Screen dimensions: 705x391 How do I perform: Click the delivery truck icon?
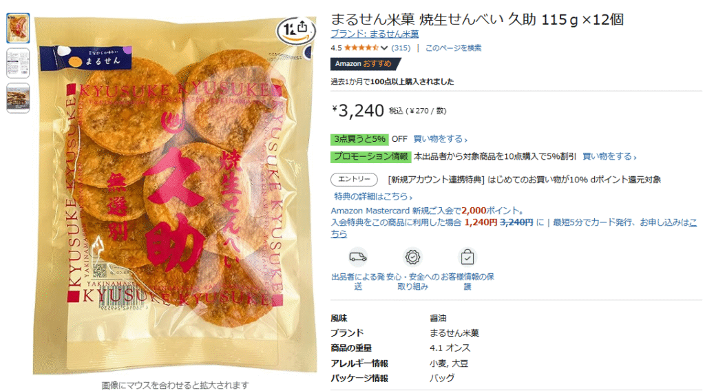point(358,257)
